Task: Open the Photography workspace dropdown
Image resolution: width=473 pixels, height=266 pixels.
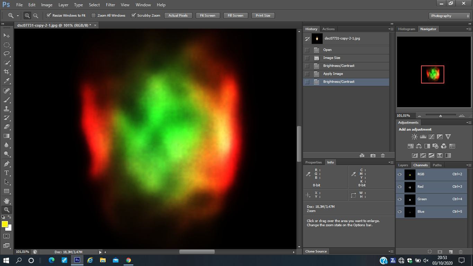Action: point(449,16)
